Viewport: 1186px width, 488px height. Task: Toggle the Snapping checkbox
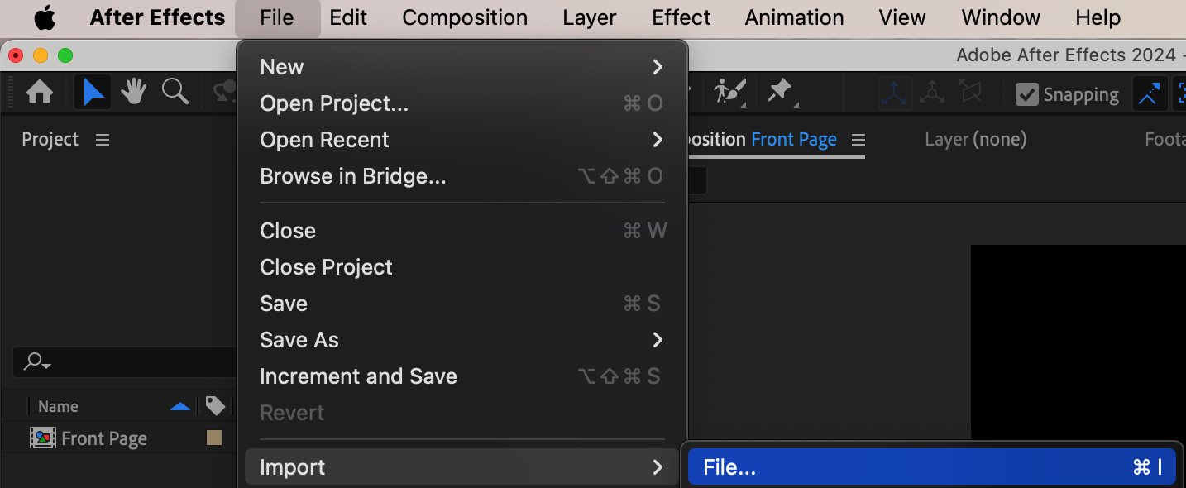click(x=1027, y=94)
